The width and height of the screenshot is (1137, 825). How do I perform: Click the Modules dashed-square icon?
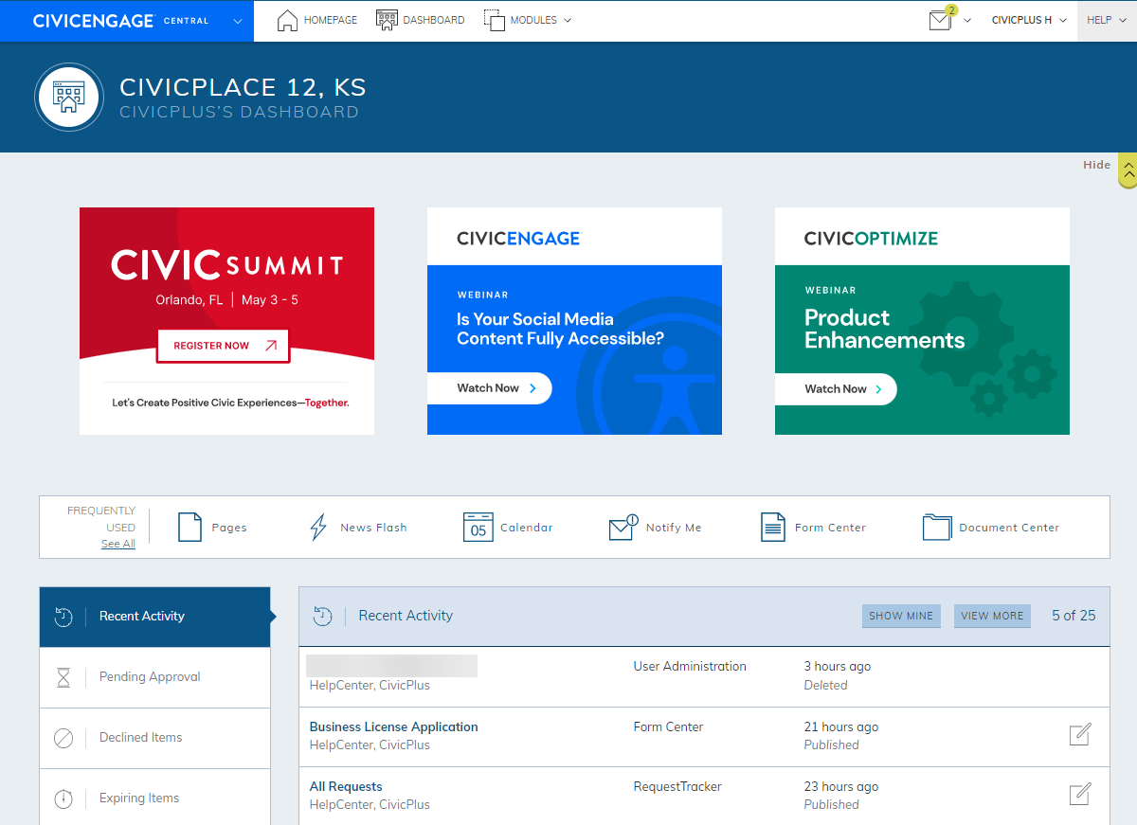point(495,20)
